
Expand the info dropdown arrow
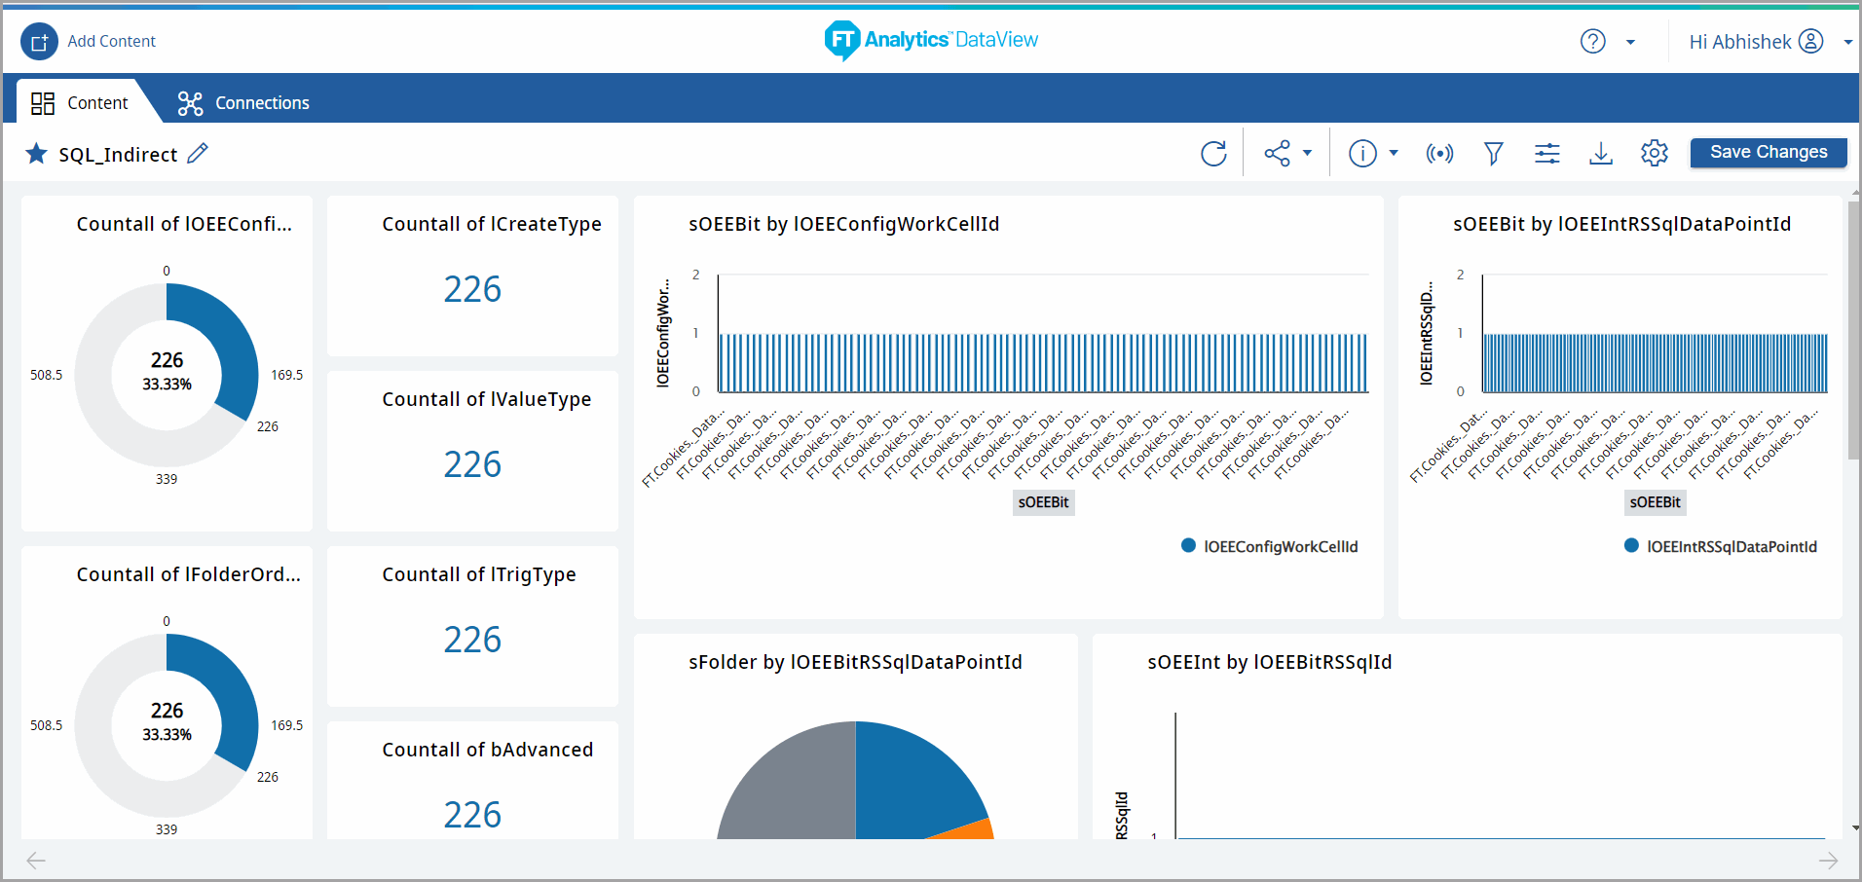coord(1393,154)
